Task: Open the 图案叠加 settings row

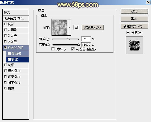Action: pos(16,83)
